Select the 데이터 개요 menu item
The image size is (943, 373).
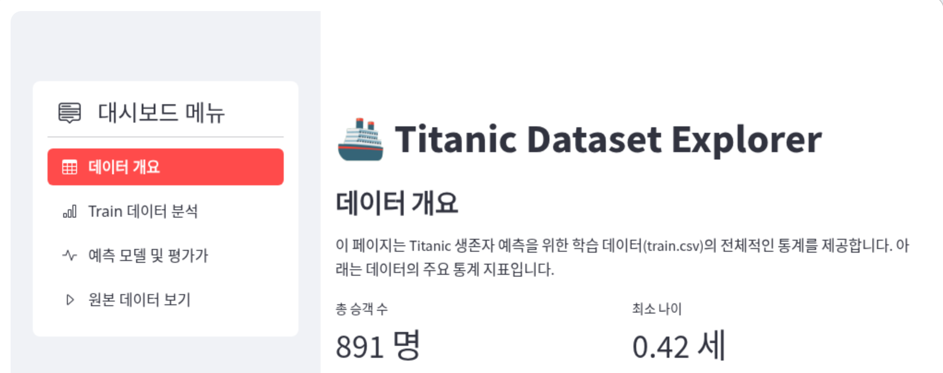(165, 167)
